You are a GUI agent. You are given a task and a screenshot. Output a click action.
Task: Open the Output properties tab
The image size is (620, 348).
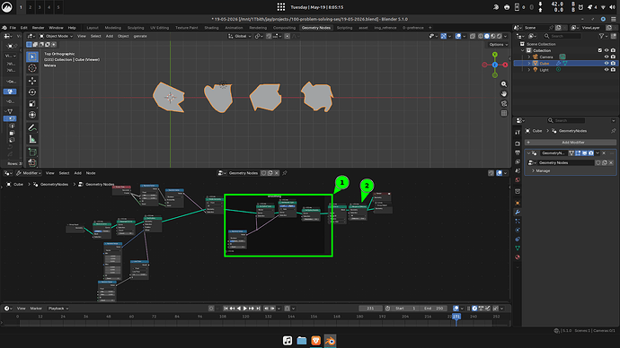518,152
